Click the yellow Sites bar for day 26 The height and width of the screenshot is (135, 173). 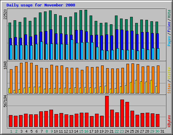coord(136,87)
